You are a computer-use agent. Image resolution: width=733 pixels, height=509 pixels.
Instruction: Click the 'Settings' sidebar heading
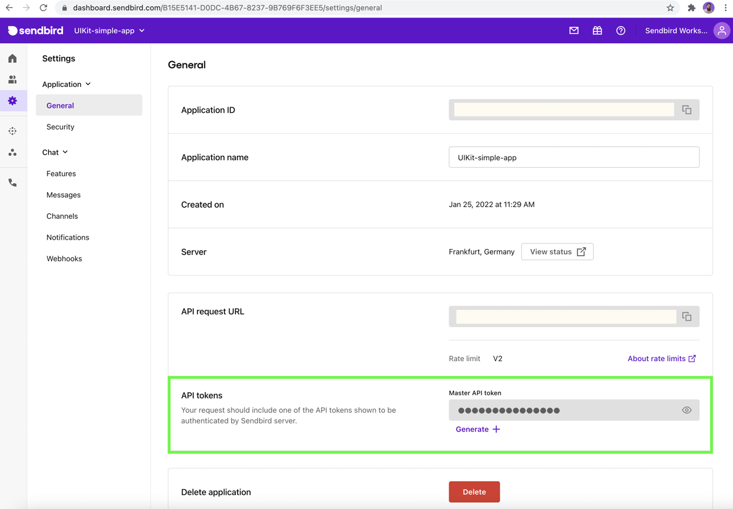pos(59,59)
